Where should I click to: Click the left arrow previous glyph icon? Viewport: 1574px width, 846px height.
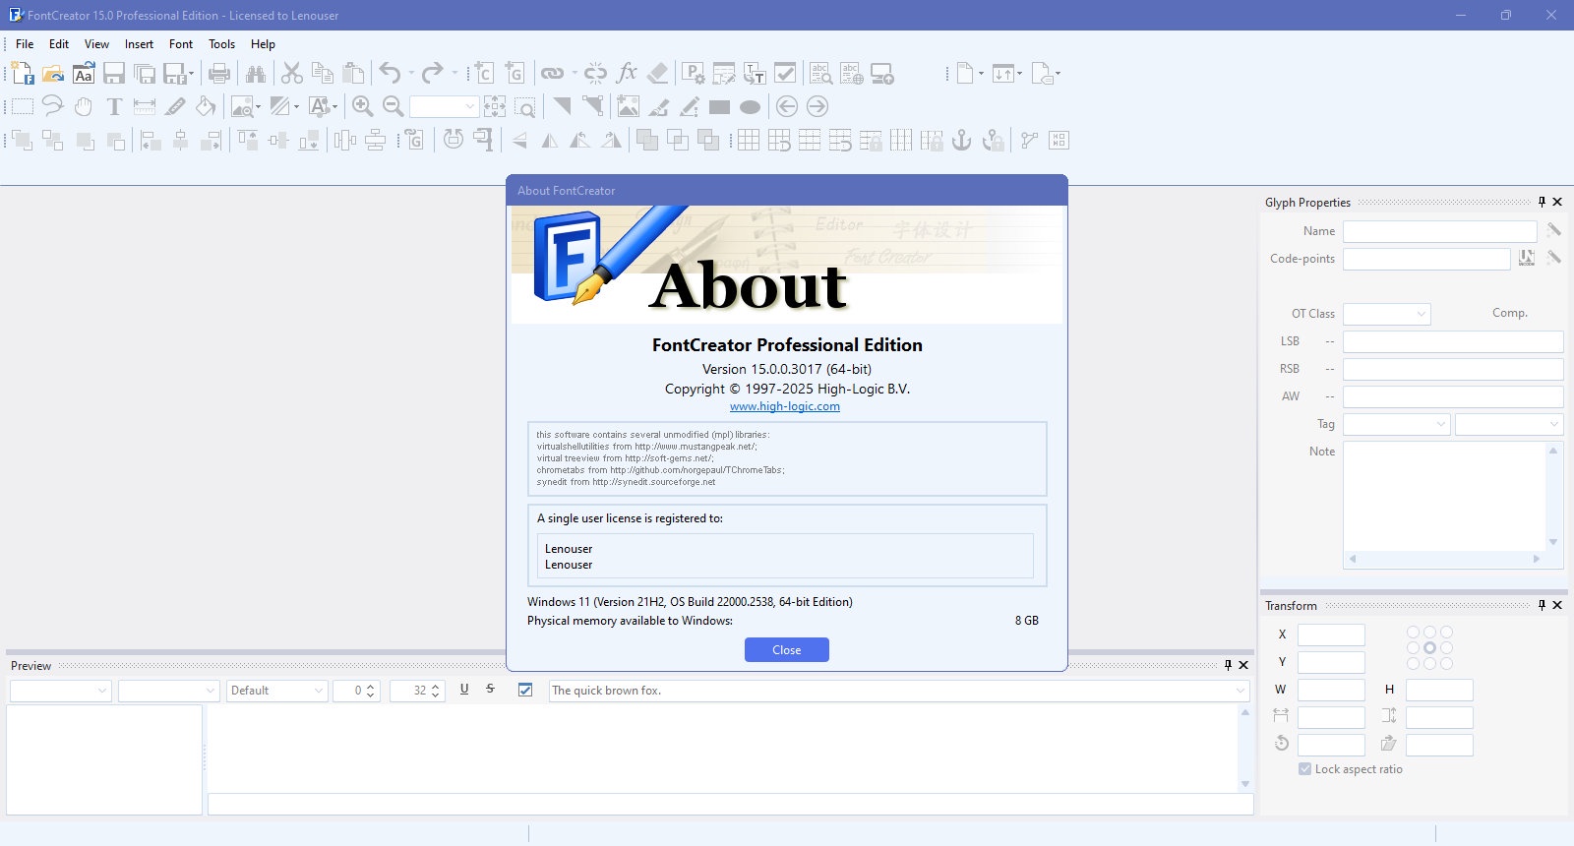tap(787, 106)
